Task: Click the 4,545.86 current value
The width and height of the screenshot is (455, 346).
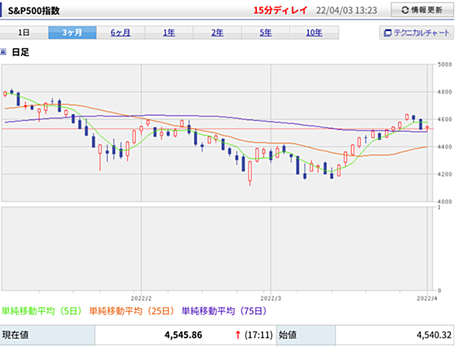Action: click(183, 335)
